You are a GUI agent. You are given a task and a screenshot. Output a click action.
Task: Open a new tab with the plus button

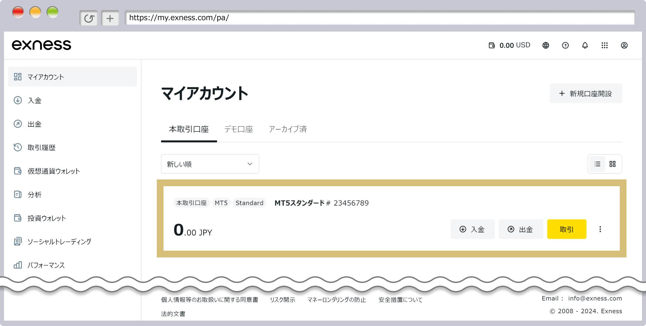pos(110,18)
